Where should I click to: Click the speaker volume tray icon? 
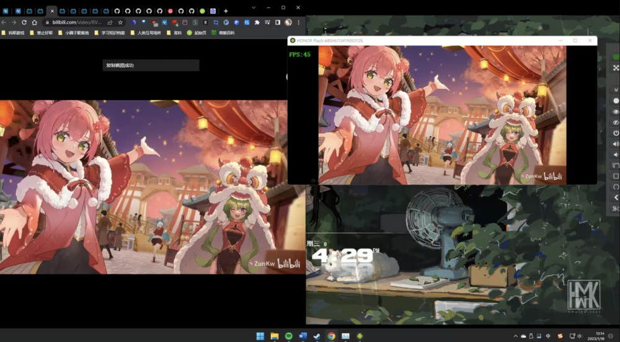tap(580, 336)
